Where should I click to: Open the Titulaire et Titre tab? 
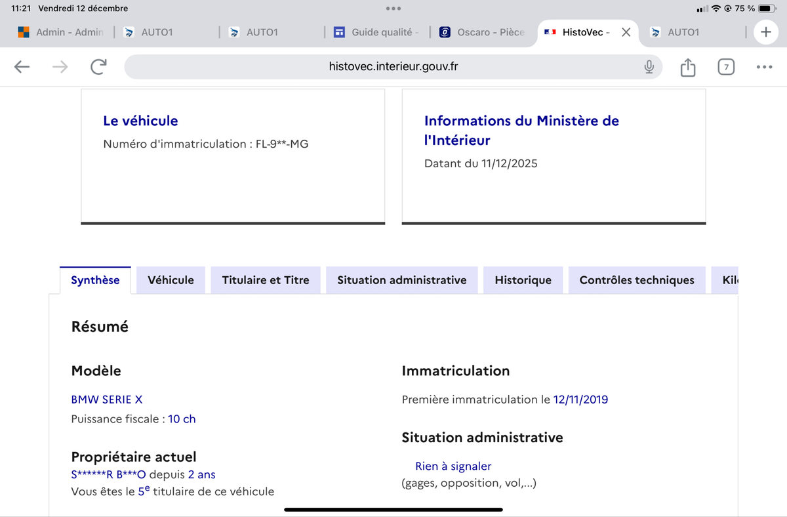pyautogui.click(x=266, y=280)
